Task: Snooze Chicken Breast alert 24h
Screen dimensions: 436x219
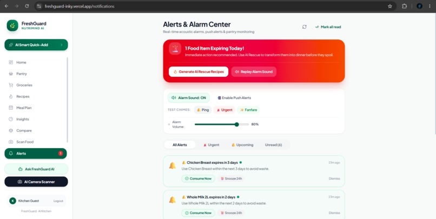Action: click(x=231, y=178)
